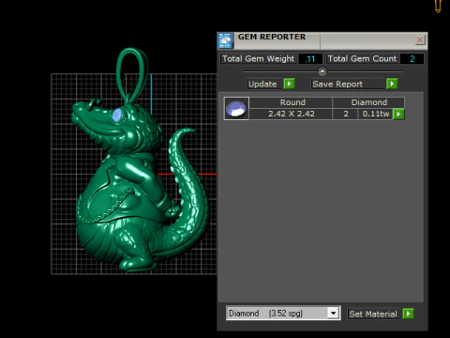Select the 'Diamond' cell in gem table
This screenshot has height=338, width=450.
click(369, 102)
